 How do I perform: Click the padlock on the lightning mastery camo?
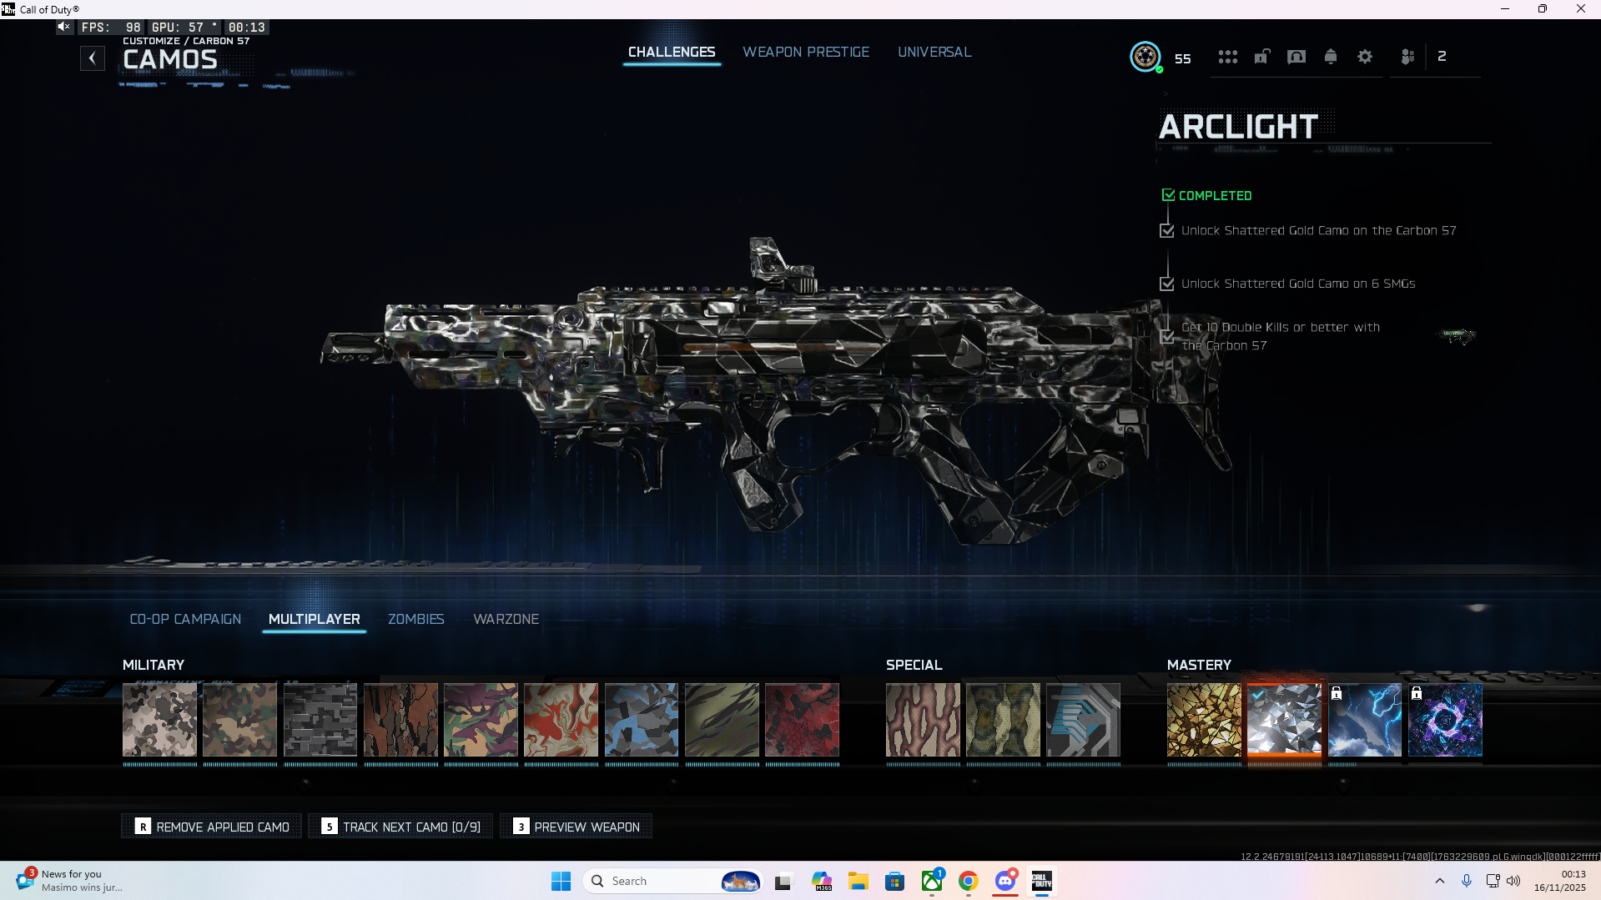pos(1337,693)
